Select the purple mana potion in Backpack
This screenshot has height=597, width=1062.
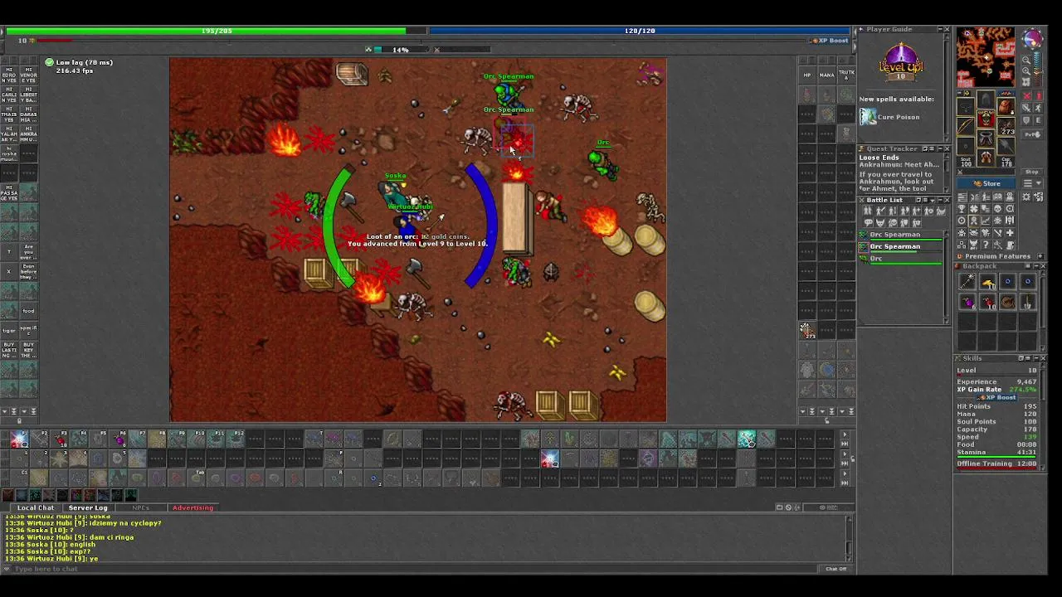coord(967,302)
